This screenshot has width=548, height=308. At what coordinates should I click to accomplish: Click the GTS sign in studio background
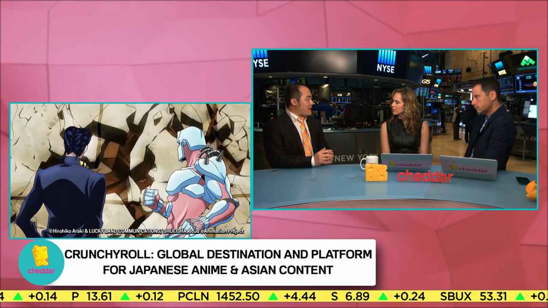pyautogui.click(x=426, y=81)
